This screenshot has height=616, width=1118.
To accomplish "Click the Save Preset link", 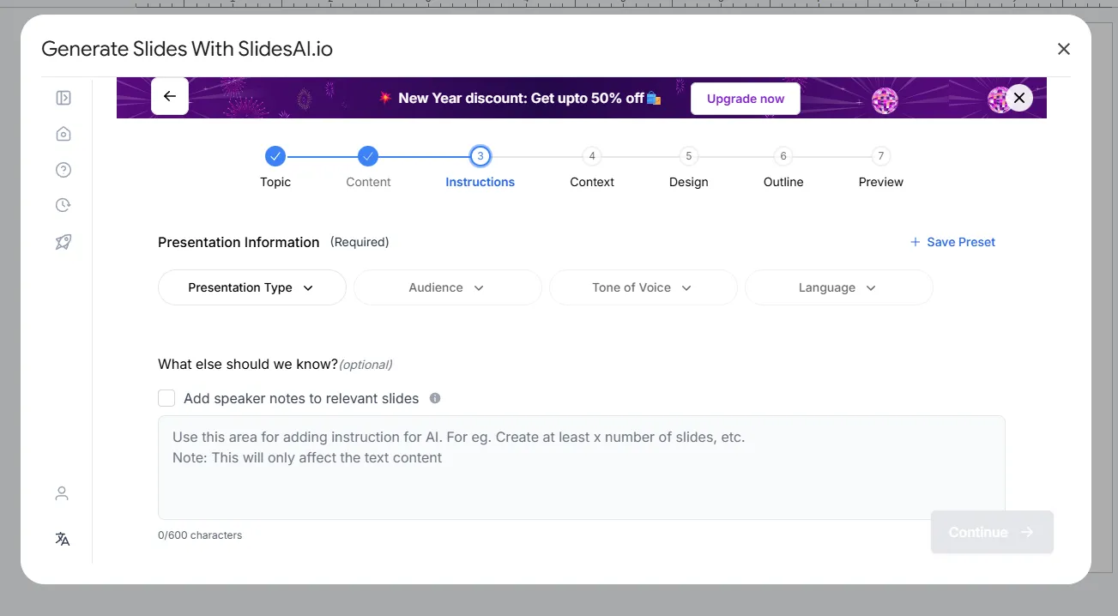I will 952,242.
